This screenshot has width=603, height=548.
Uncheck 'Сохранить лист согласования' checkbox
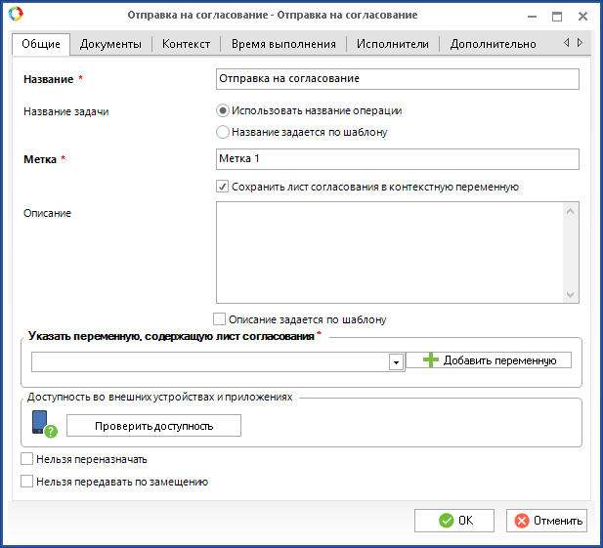[223, 187]
